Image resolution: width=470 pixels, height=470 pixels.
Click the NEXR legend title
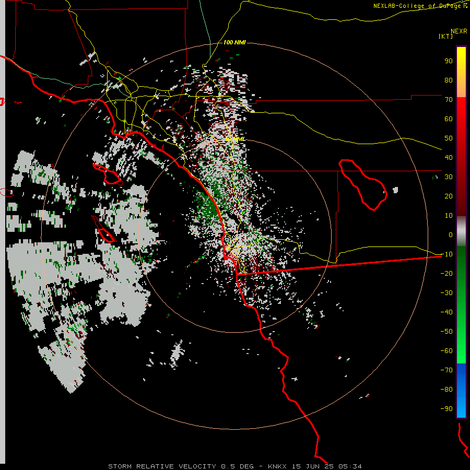click(x=459, y=31)
